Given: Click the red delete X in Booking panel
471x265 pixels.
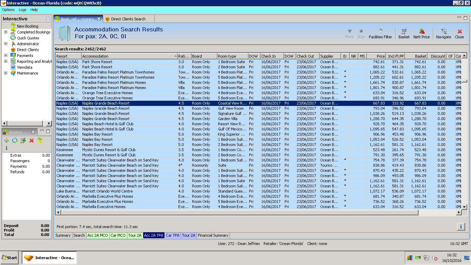Looking at the screenshot, I should [31, 140].
